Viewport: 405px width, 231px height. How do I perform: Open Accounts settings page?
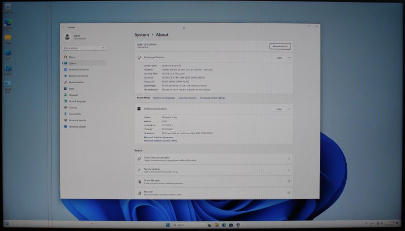[73, 95]
